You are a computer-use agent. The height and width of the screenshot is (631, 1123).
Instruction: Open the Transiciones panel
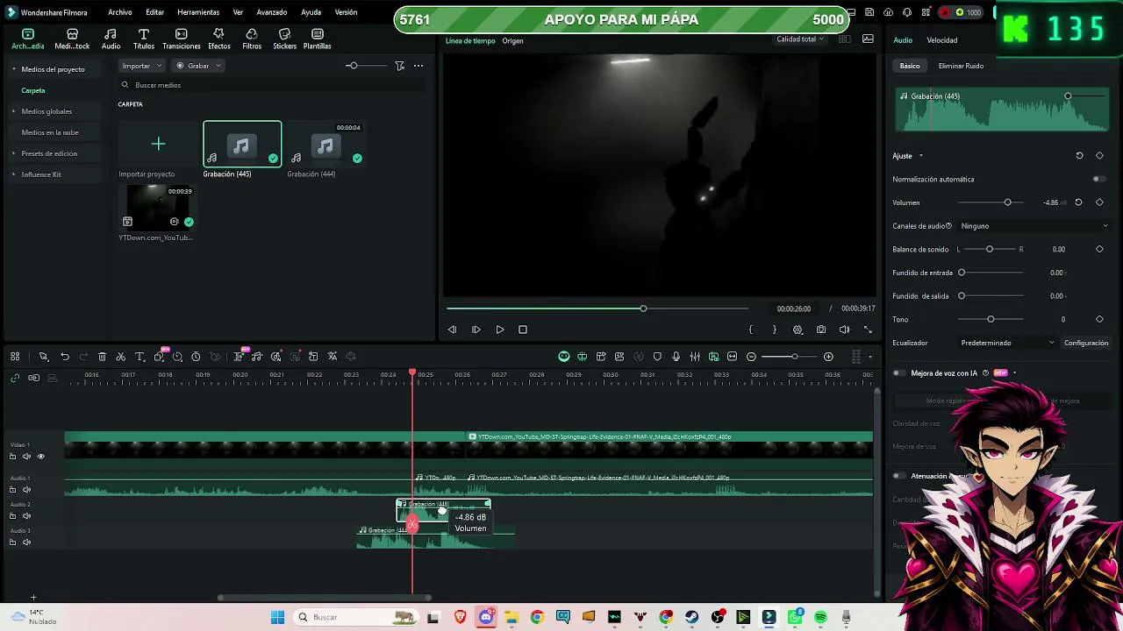(181, 39)
